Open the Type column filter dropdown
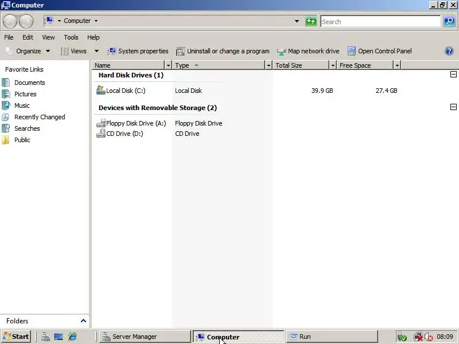 click(269, 65)
